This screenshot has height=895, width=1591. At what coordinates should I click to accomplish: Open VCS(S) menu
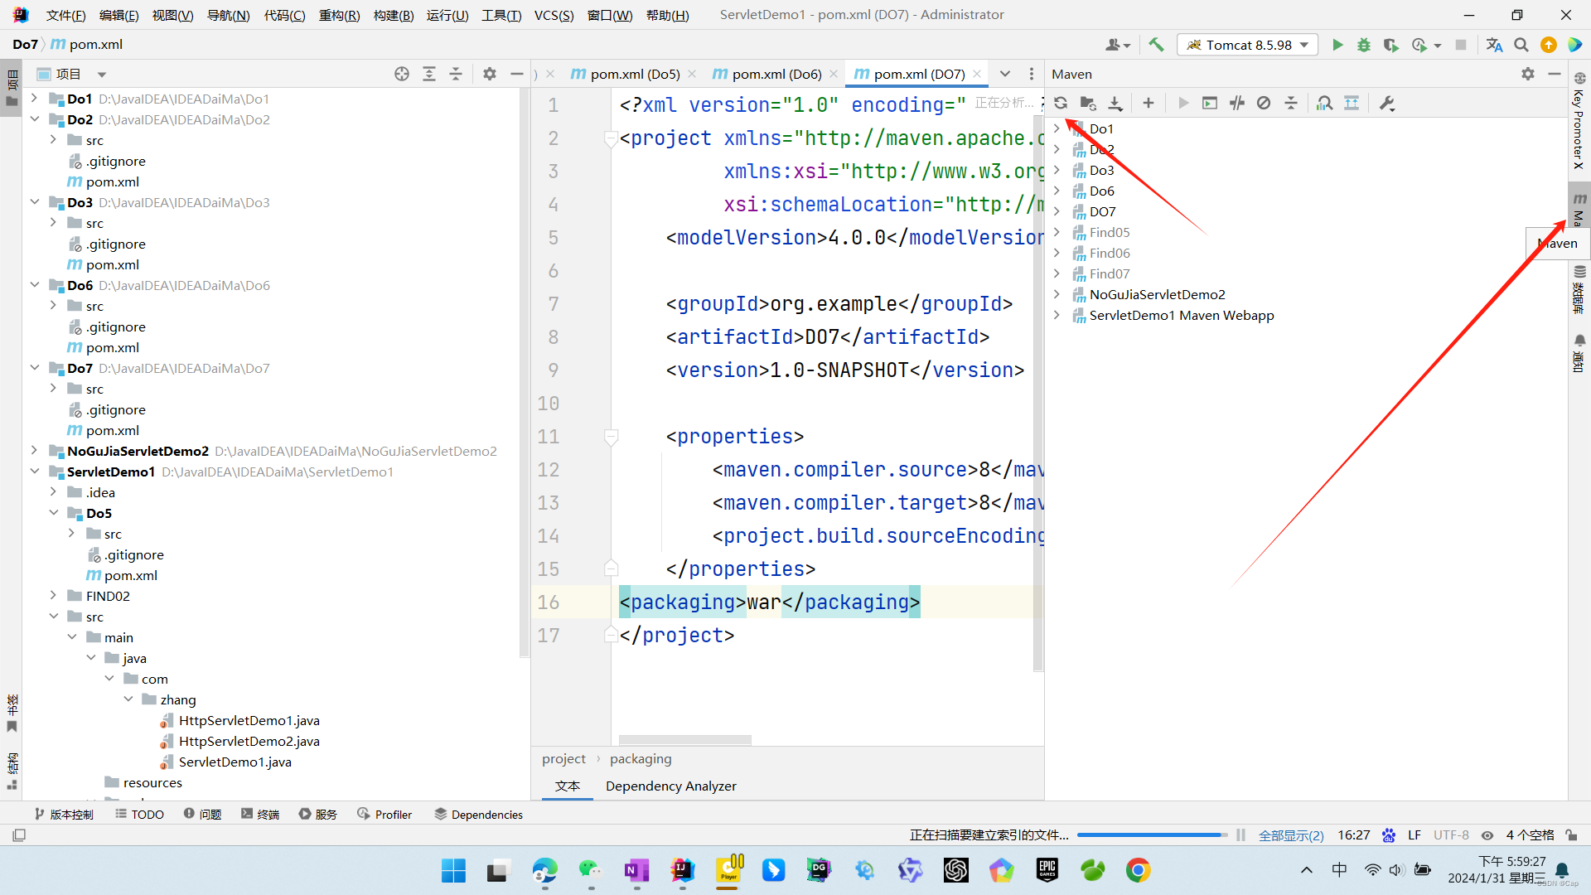(x=554, y=15)
